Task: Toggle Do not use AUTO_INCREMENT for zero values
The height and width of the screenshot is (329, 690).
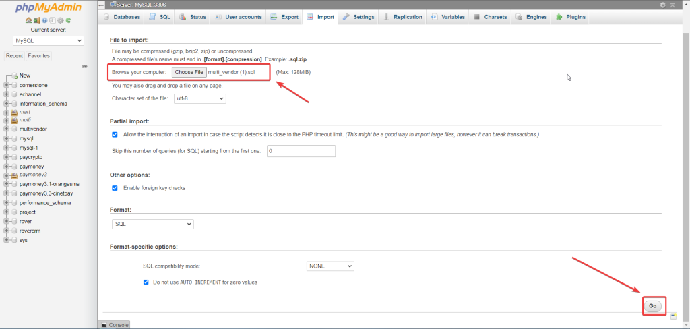Action: 146,282
